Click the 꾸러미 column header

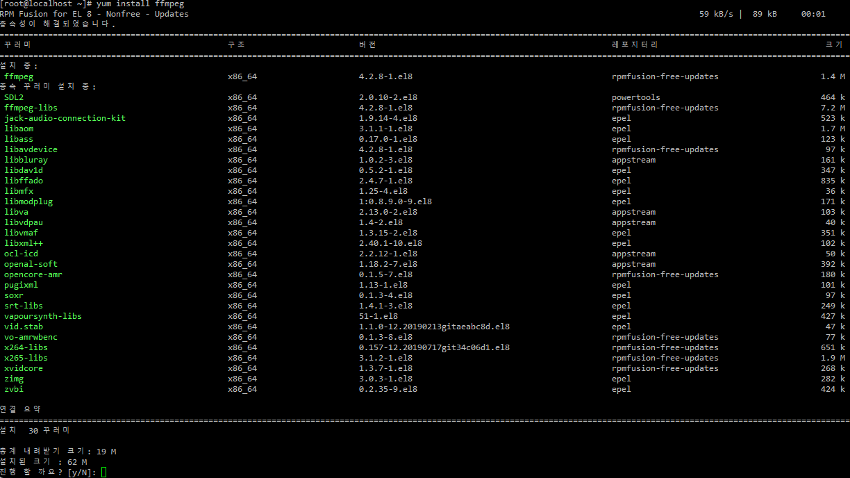17,45
